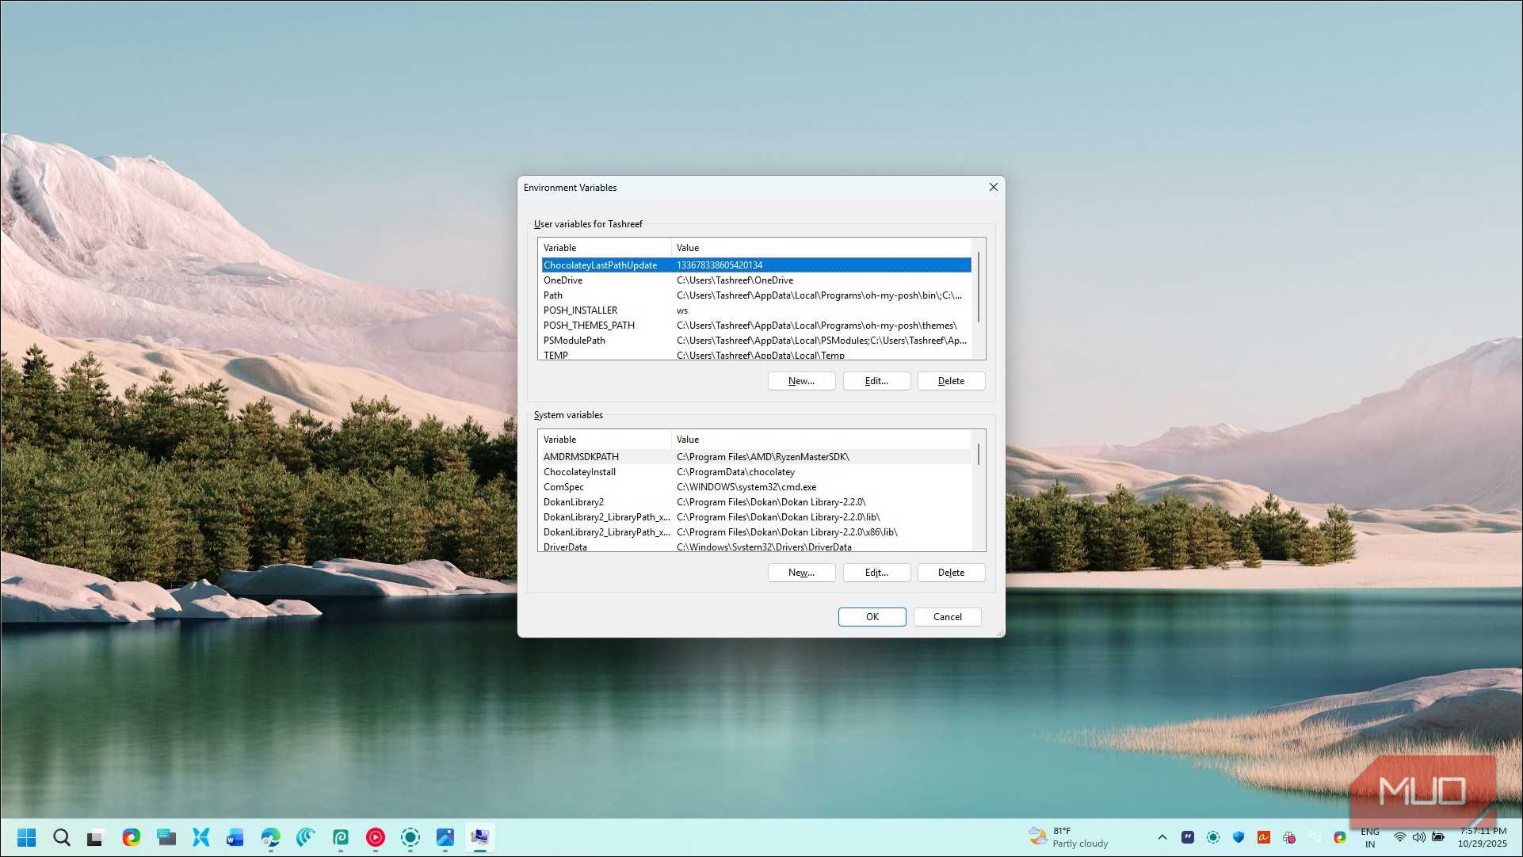Open the speaker volume tray icon
This screenshot has width=1523, height=857.
(1418, 837)
